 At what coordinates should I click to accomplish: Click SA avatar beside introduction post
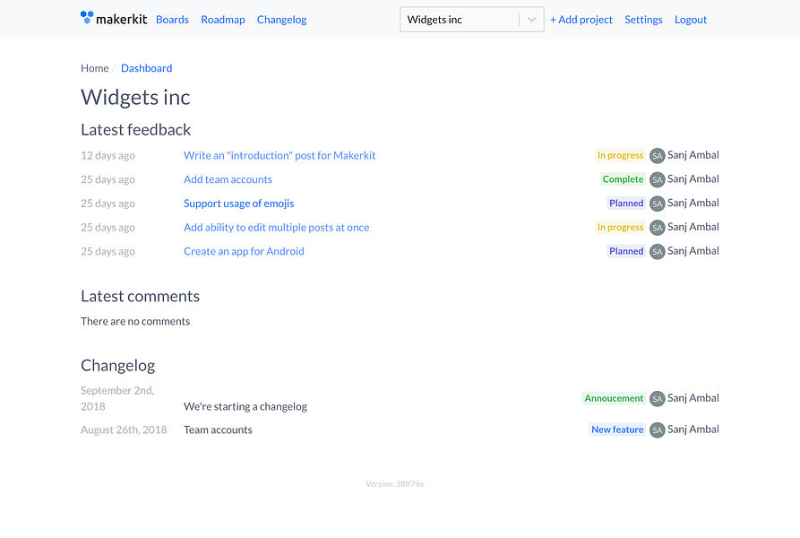[658, 156]
